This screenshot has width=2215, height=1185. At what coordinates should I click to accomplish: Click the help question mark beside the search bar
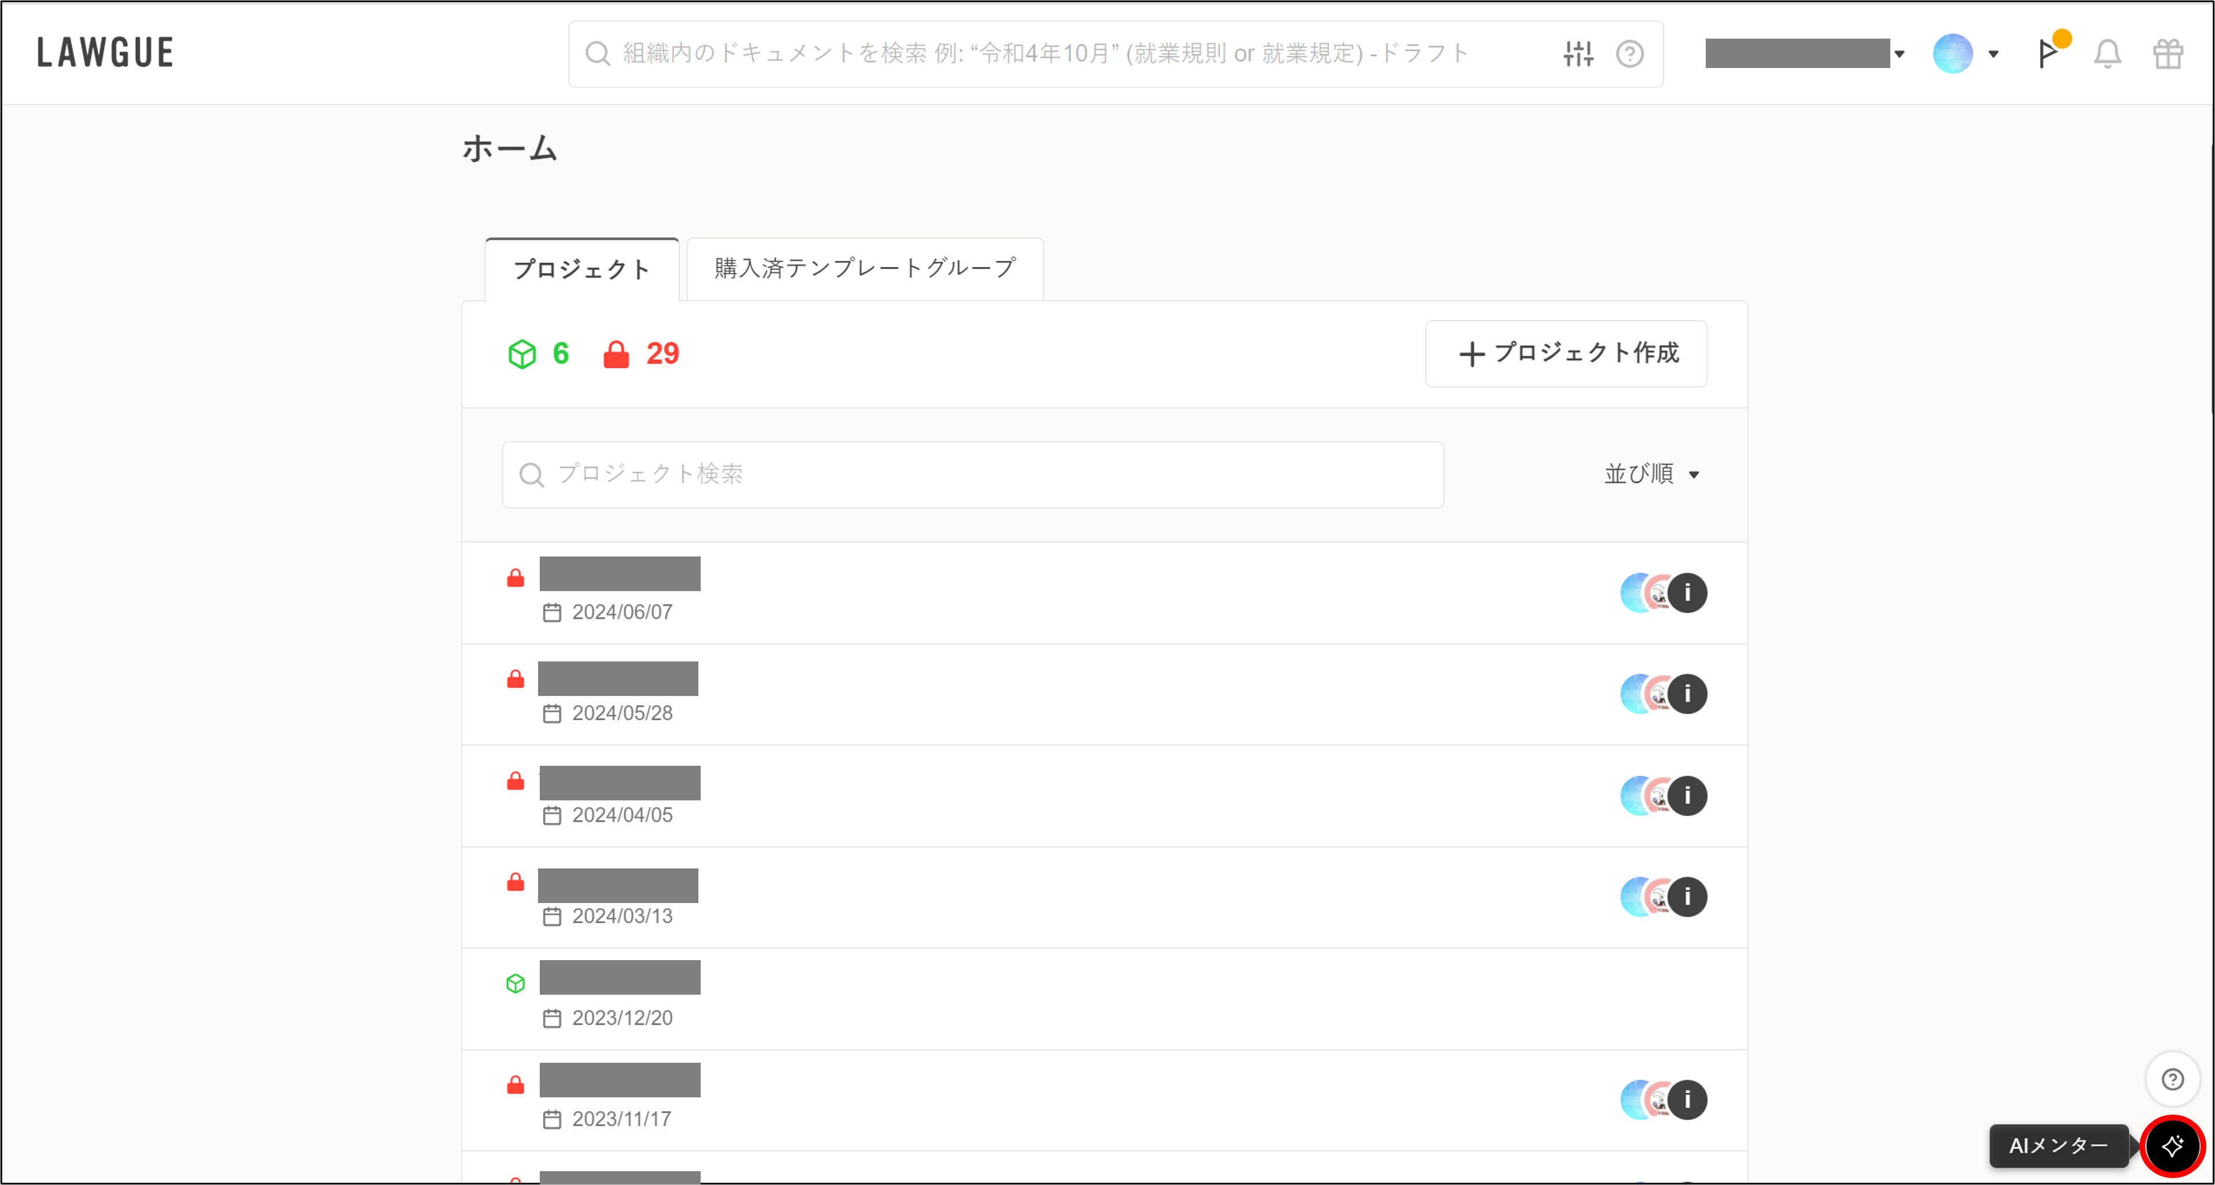1631,53
